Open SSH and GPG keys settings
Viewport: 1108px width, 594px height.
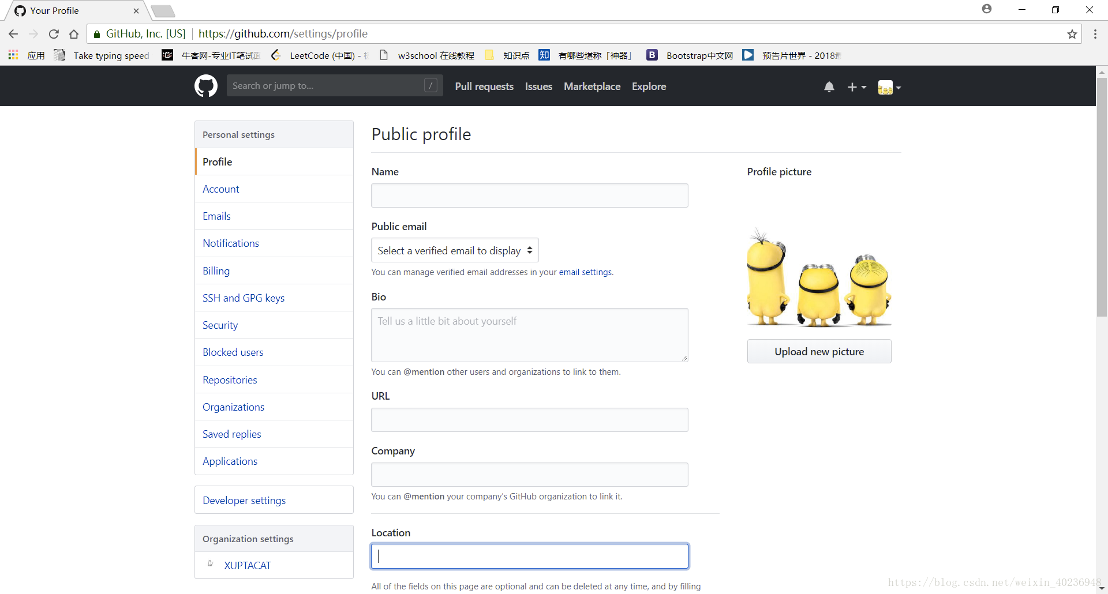274,298
